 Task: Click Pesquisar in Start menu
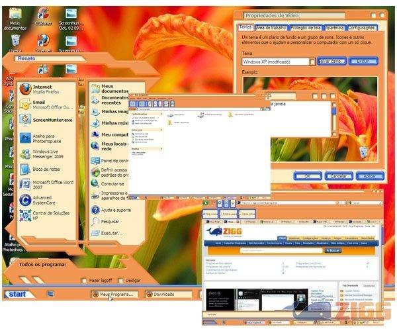106,221
